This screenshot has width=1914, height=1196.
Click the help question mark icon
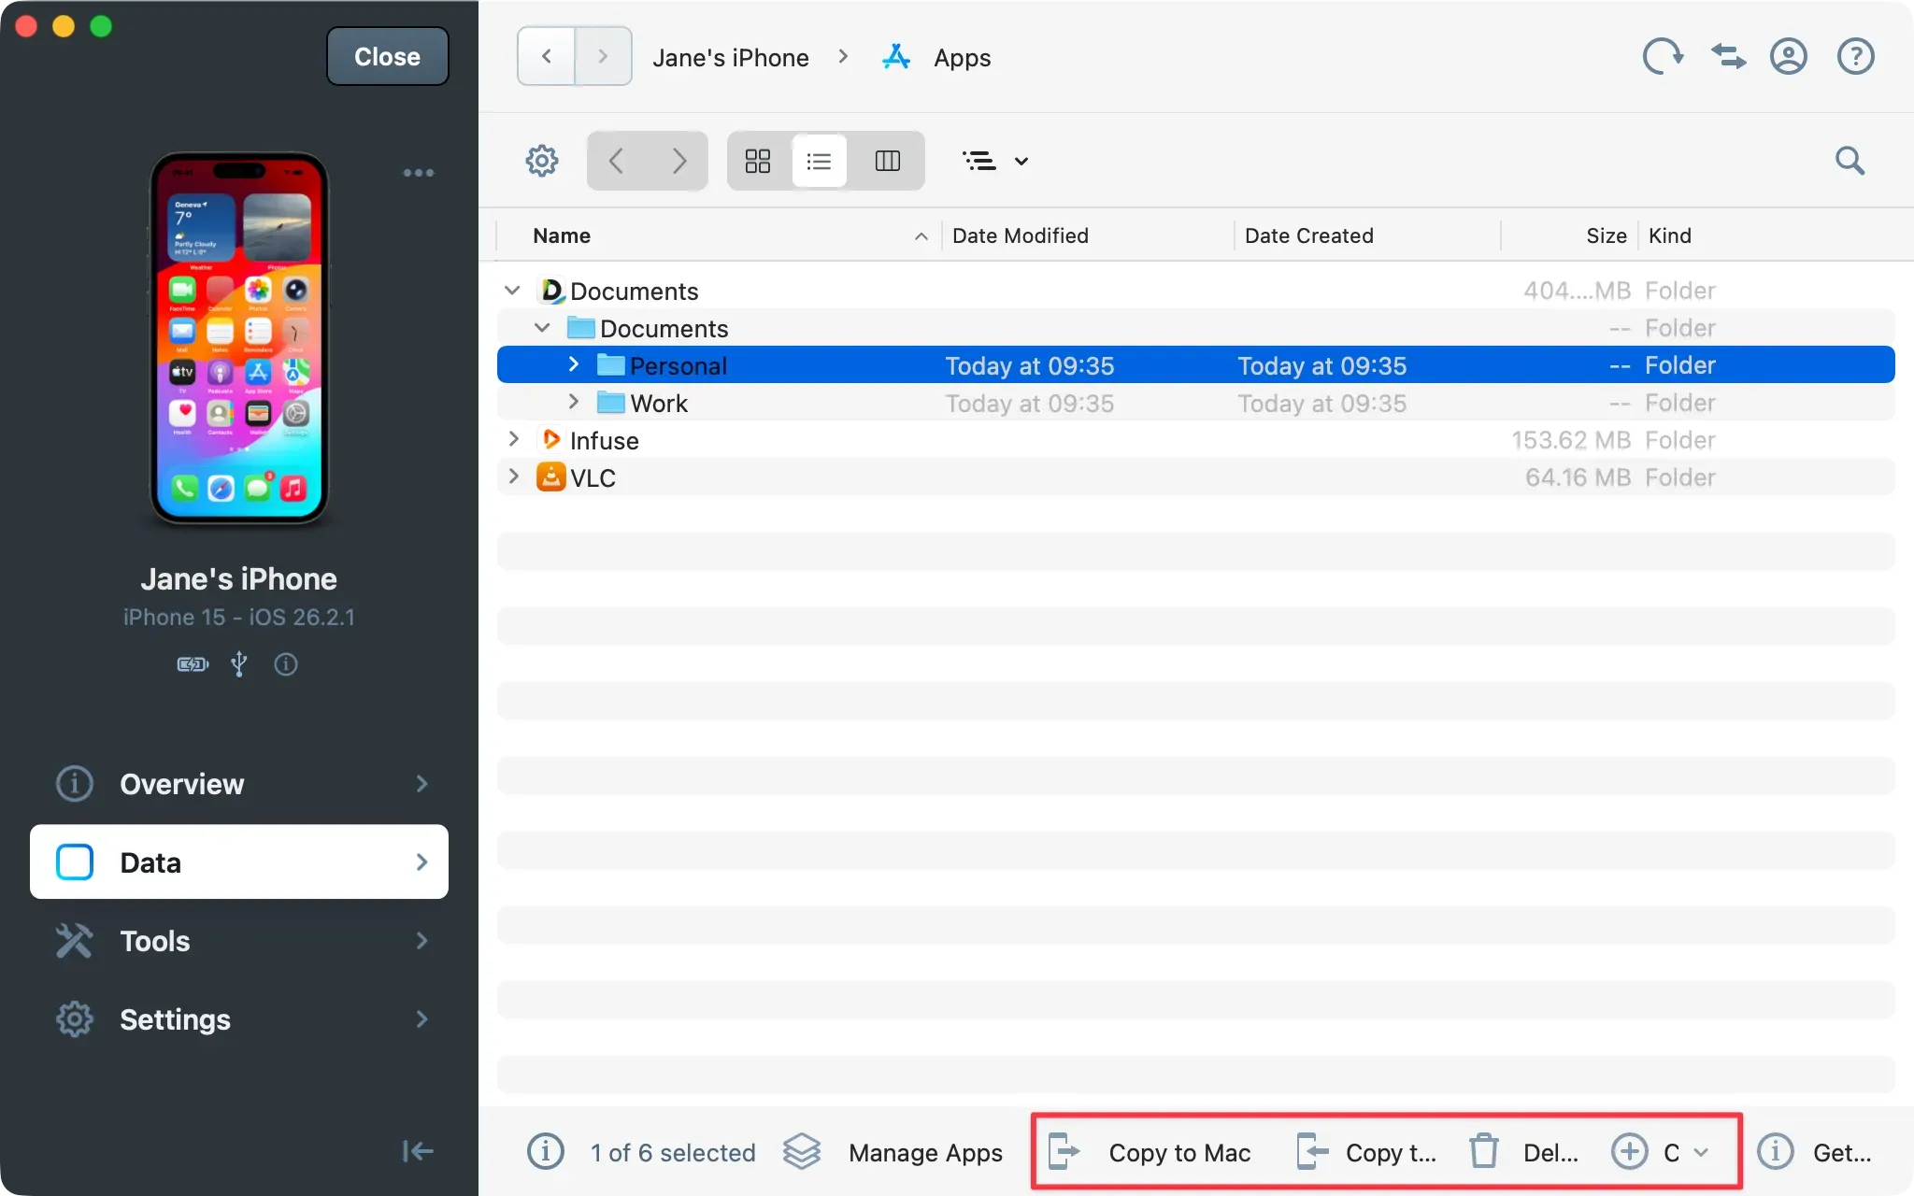[1855, 56]
